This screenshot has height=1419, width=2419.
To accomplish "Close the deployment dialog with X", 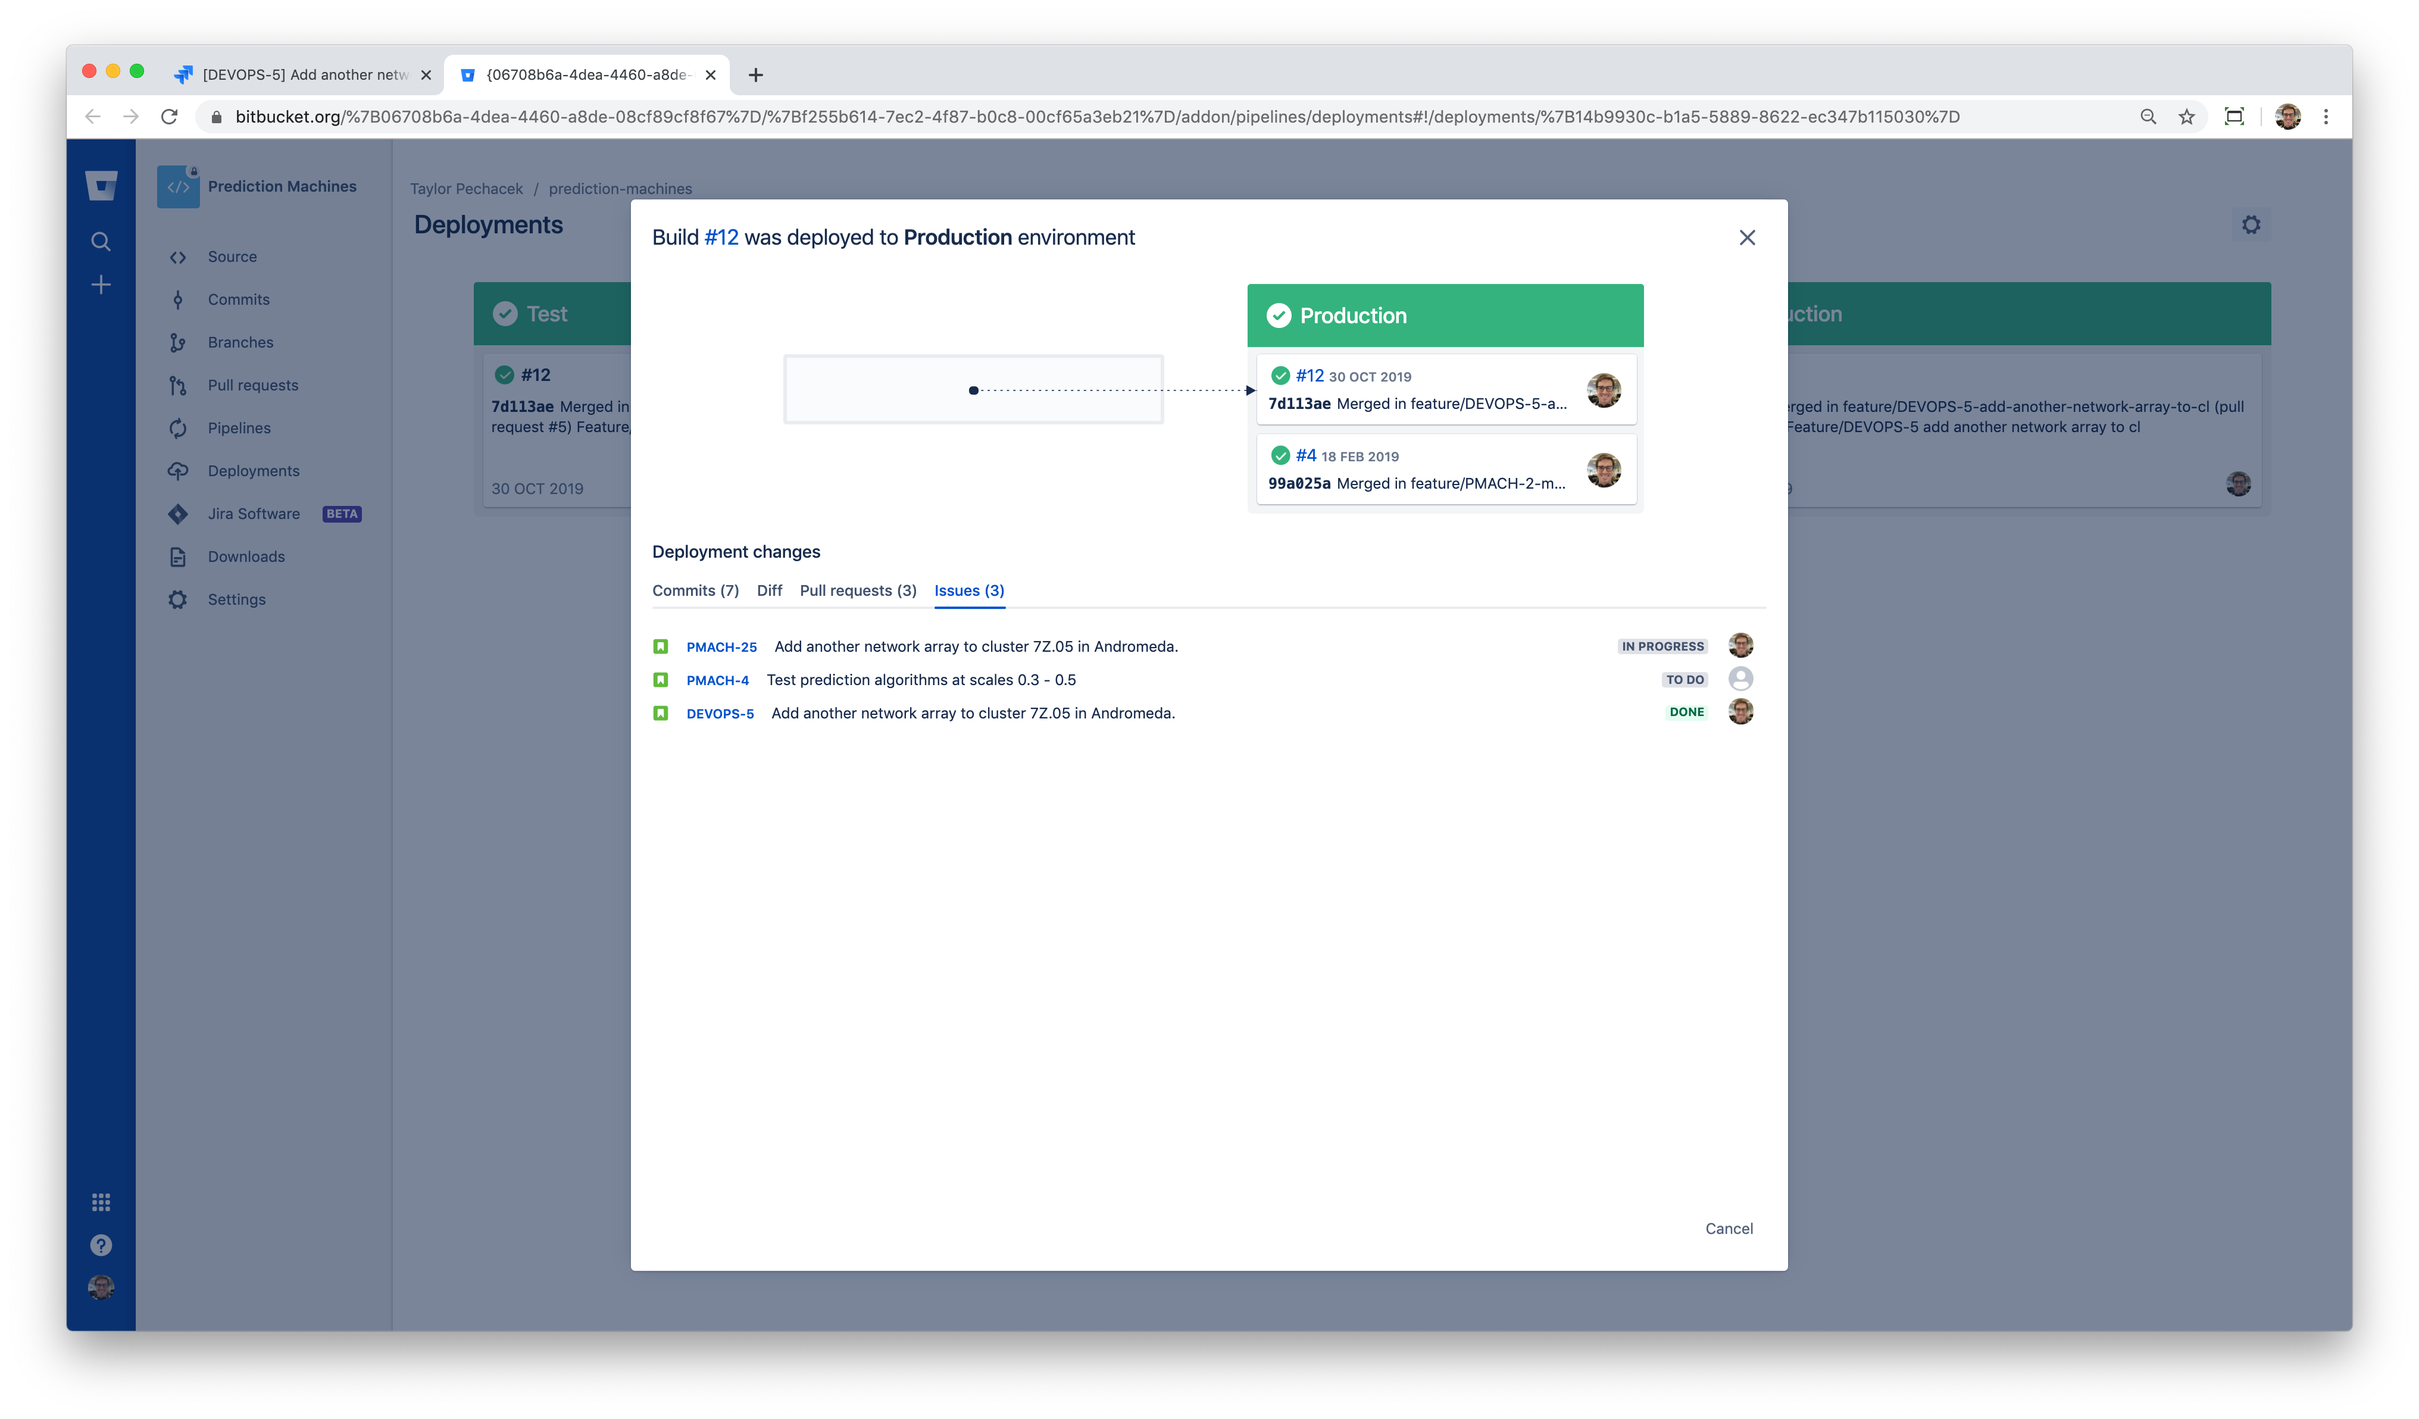I will (x=1746, y=238).
